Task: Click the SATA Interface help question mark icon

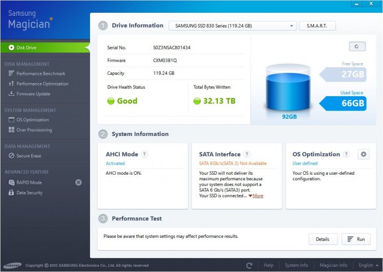Action: tap(247, 154)
